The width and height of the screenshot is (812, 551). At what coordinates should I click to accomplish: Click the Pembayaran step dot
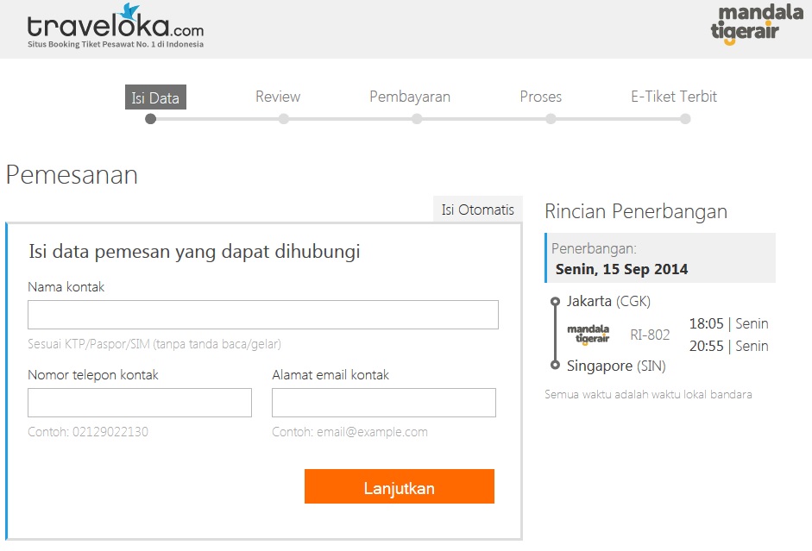click(x=417, y=119)
